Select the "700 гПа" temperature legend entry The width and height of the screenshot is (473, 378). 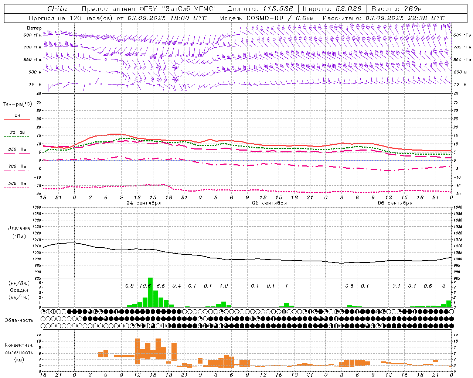[17, 166]
